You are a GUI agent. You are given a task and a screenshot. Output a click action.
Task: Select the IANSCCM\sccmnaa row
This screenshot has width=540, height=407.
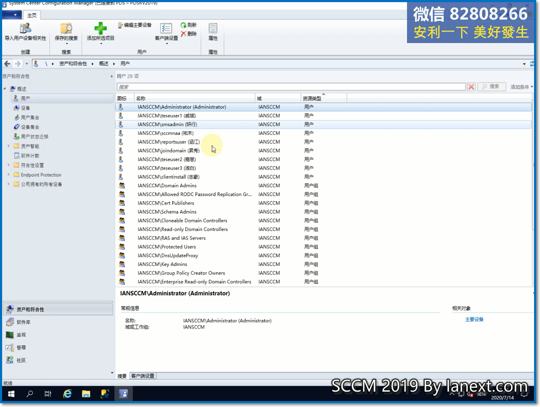[323, 133]
